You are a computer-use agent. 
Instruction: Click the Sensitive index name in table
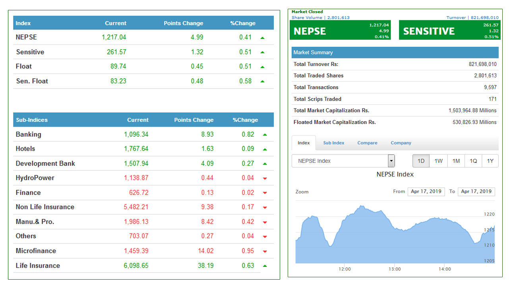(x=30, y=52)
